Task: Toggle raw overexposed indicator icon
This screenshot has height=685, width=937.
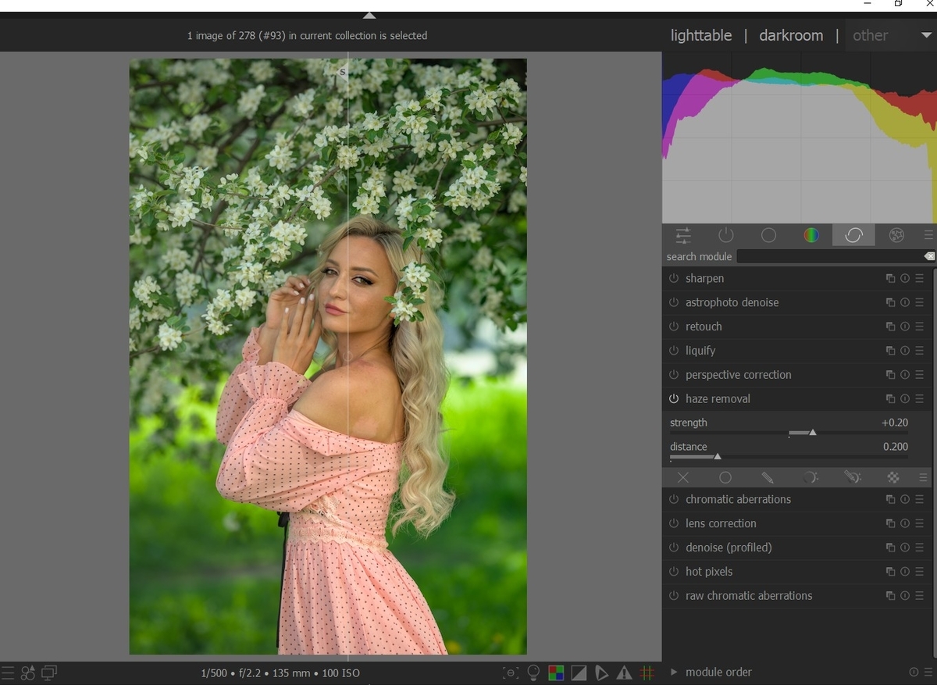Action: [556, 673]
